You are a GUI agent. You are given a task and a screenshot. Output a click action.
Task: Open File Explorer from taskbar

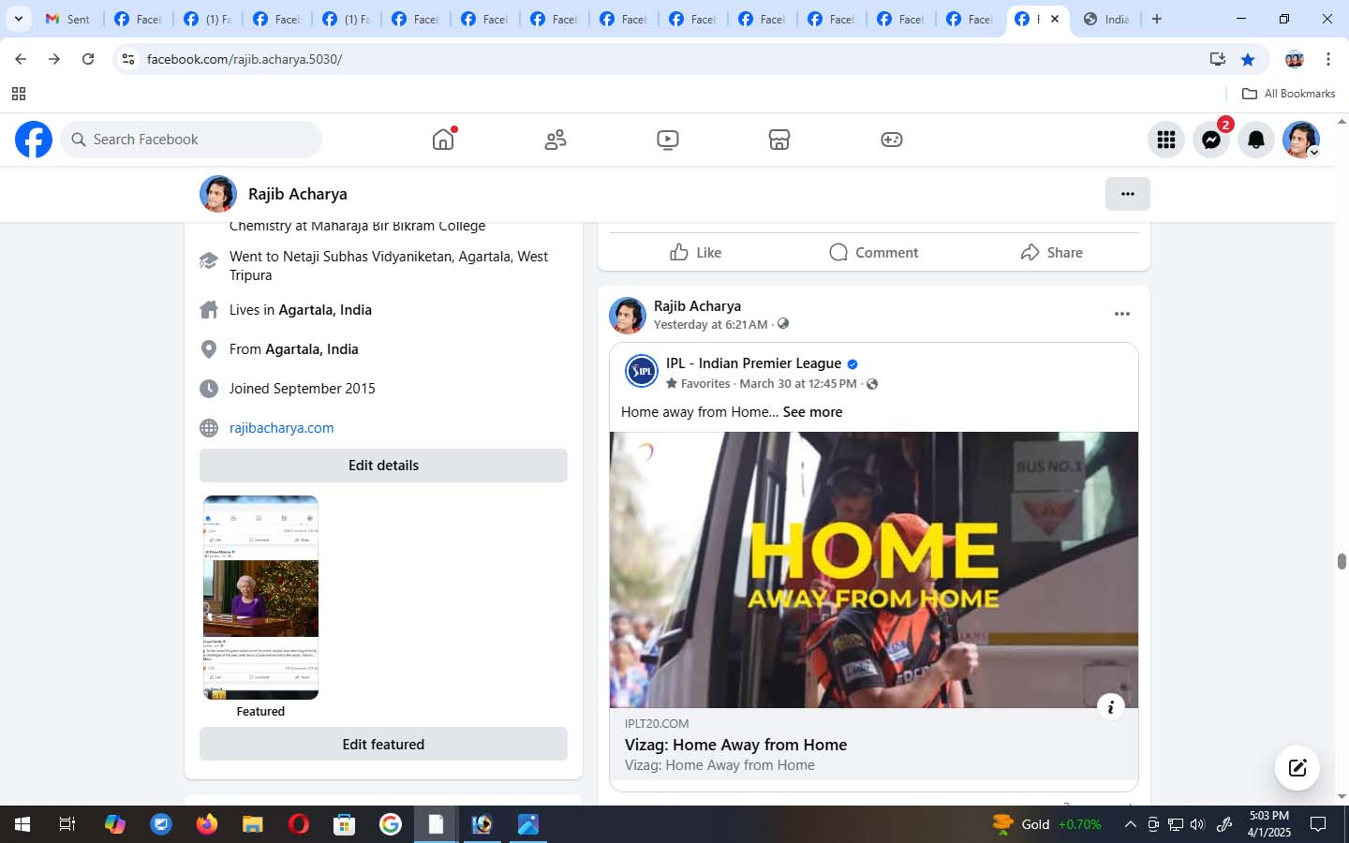pyautogui.click(x=253, y=824)
